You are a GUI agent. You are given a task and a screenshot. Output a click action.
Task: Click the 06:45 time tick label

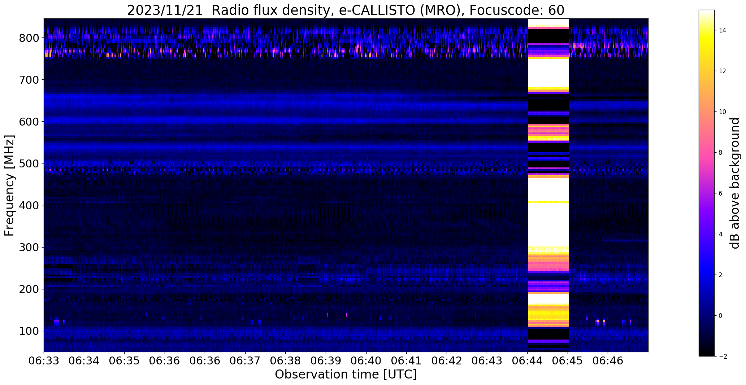click(568, 361)
